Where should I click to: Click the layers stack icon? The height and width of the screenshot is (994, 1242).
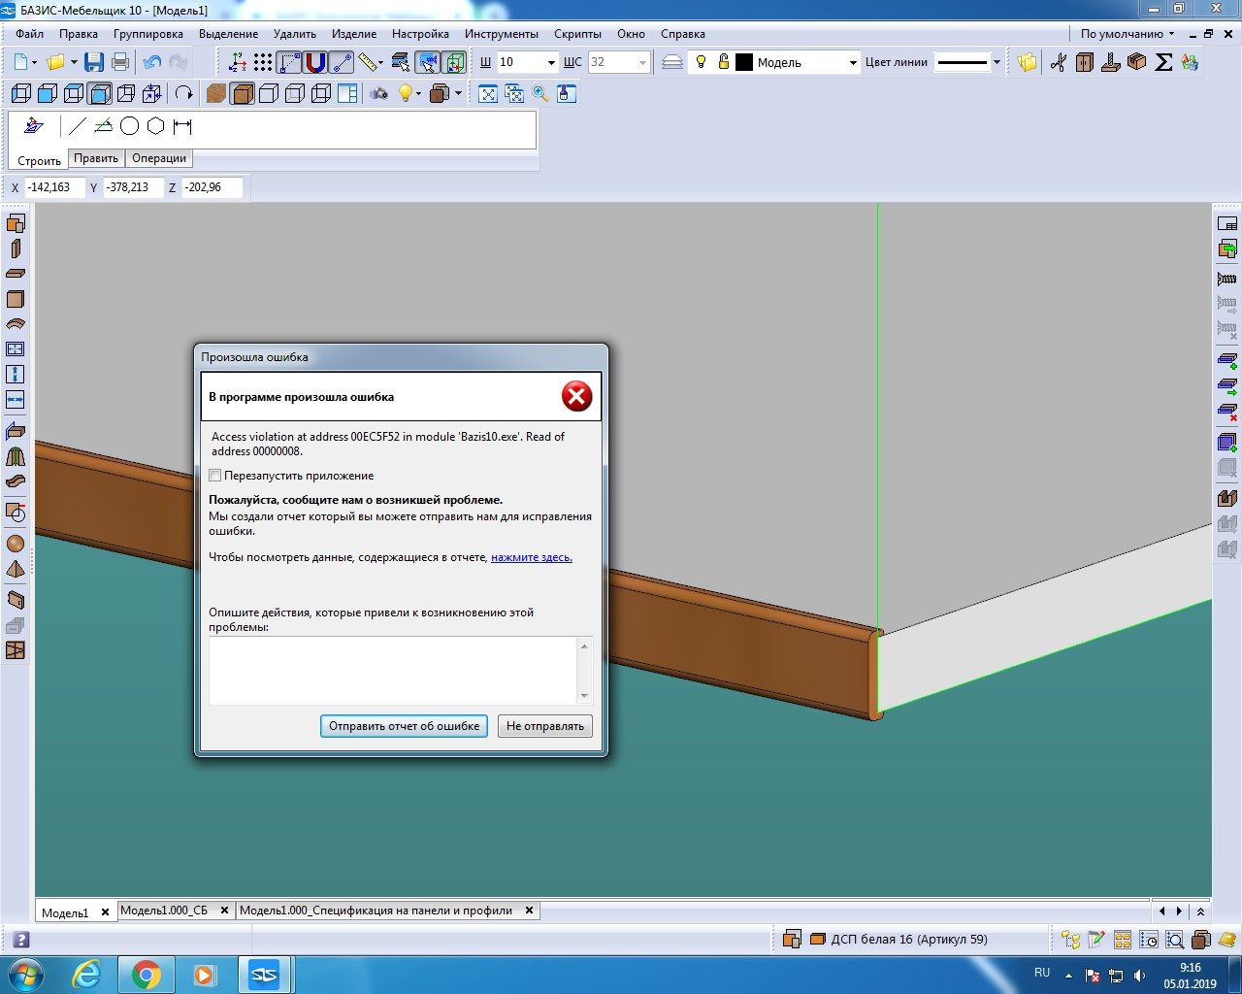(672, 62)
